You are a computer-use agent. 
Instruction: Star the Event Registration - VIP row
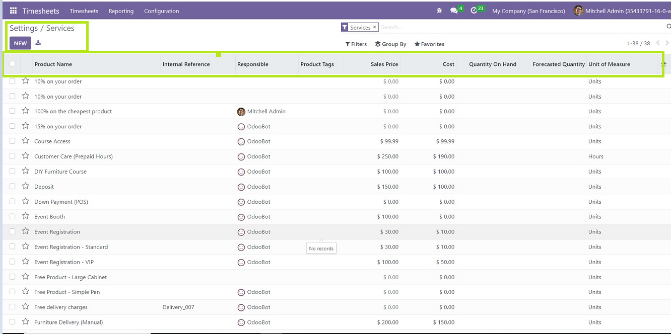25,262
